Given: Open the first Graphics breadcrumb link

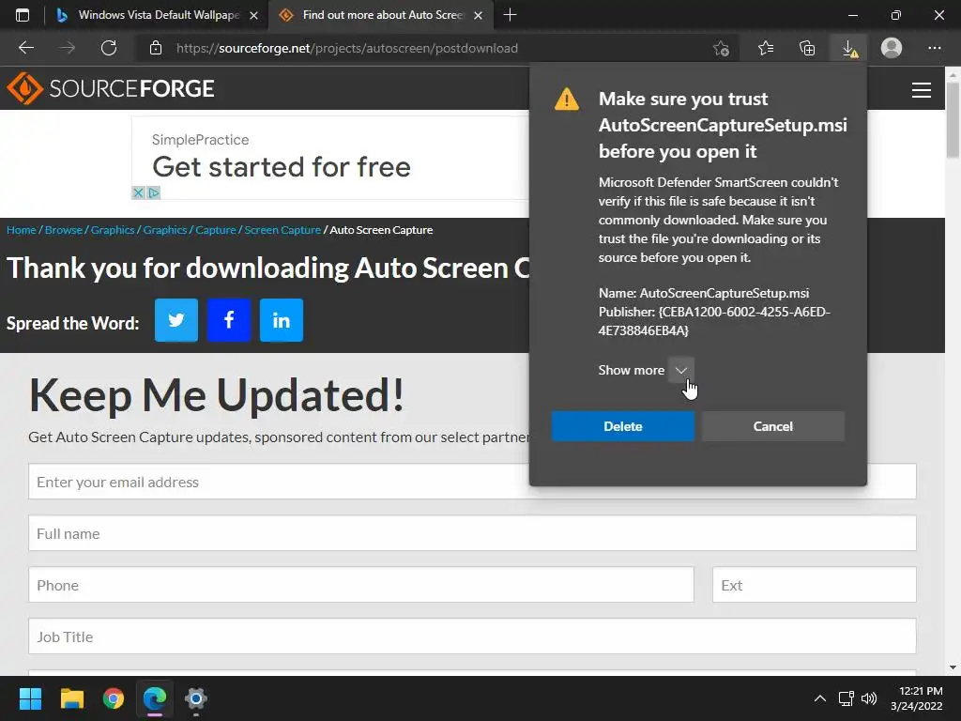Looking at the screenshot, I should pyautogui.click(x=113, y=230).
